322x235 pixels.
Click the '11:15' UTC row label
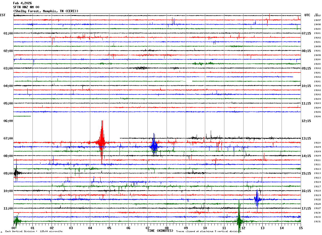coord(306,103)
